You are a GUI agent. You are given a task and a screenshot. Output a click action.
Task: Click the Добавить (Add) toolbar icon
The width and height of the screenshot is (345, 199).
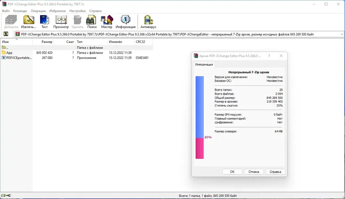11,20
